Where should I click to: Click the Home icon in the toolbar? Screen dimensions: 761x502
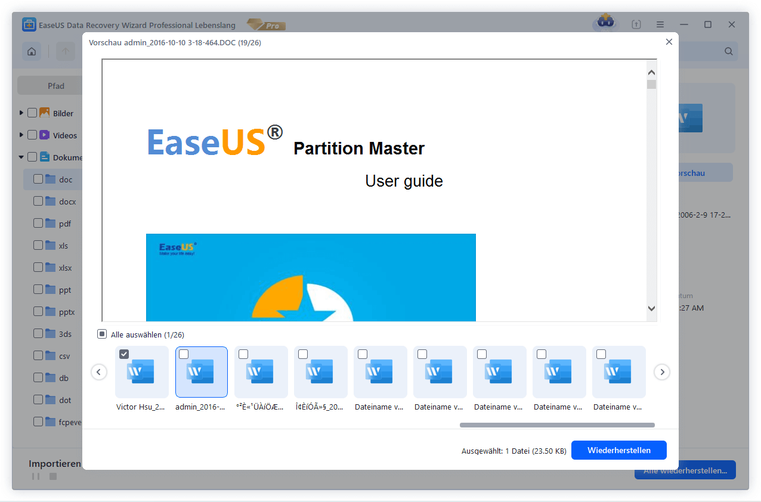pos(32,51)
